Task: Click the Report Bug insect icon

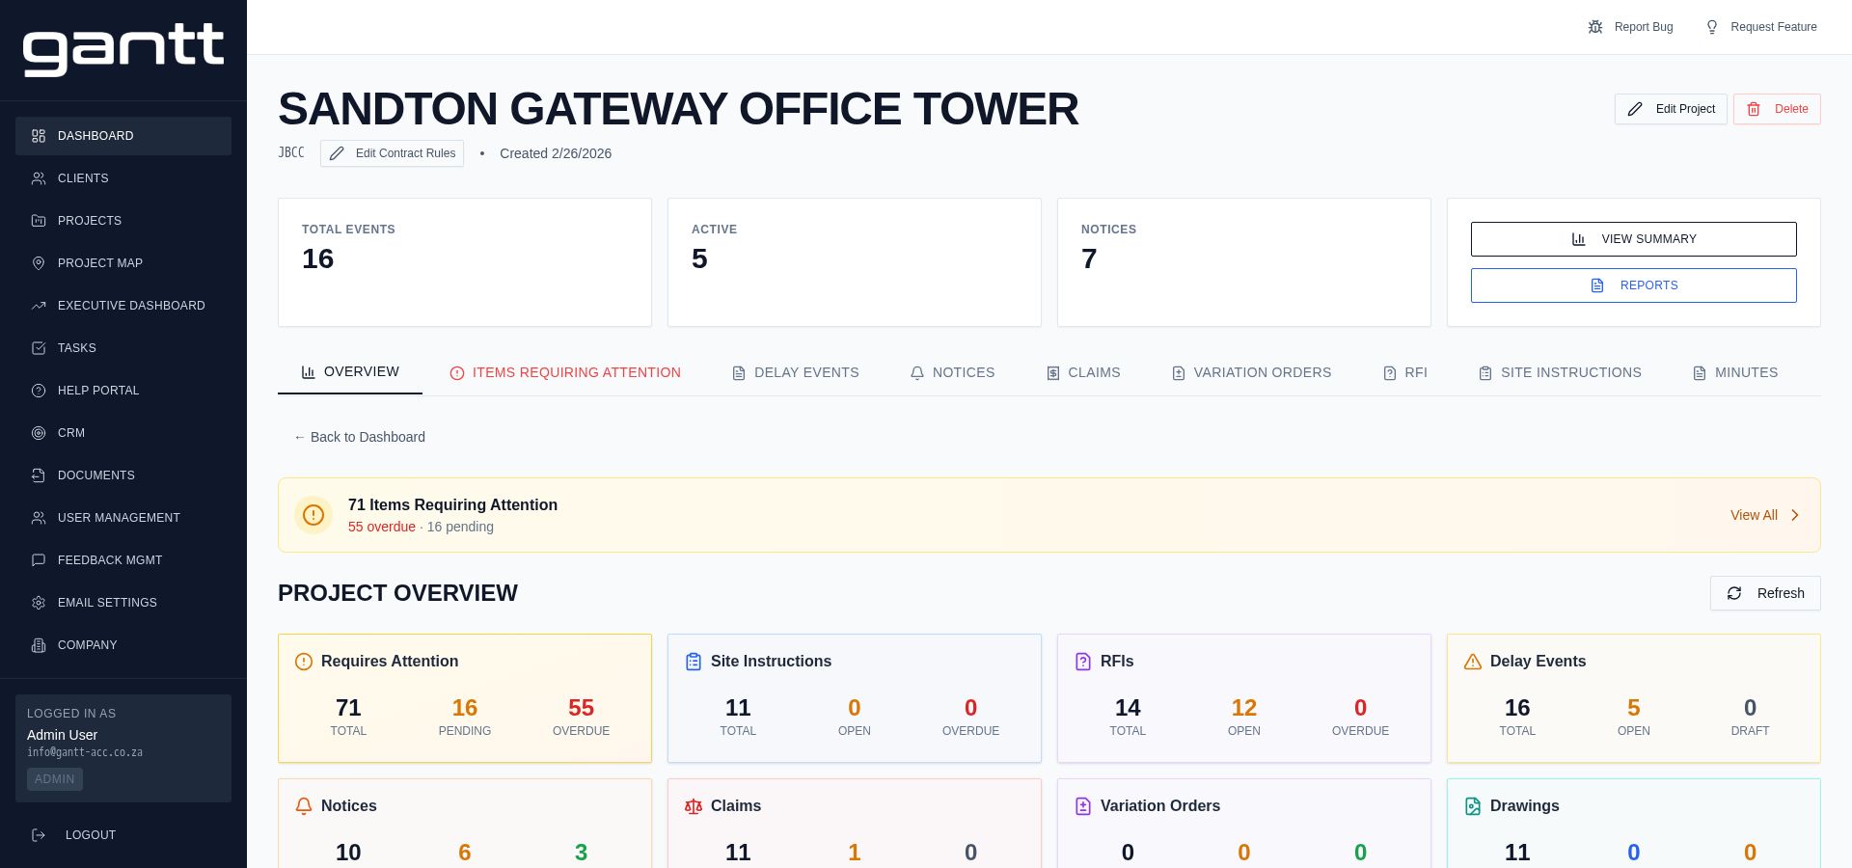Action: point(1595,27)
